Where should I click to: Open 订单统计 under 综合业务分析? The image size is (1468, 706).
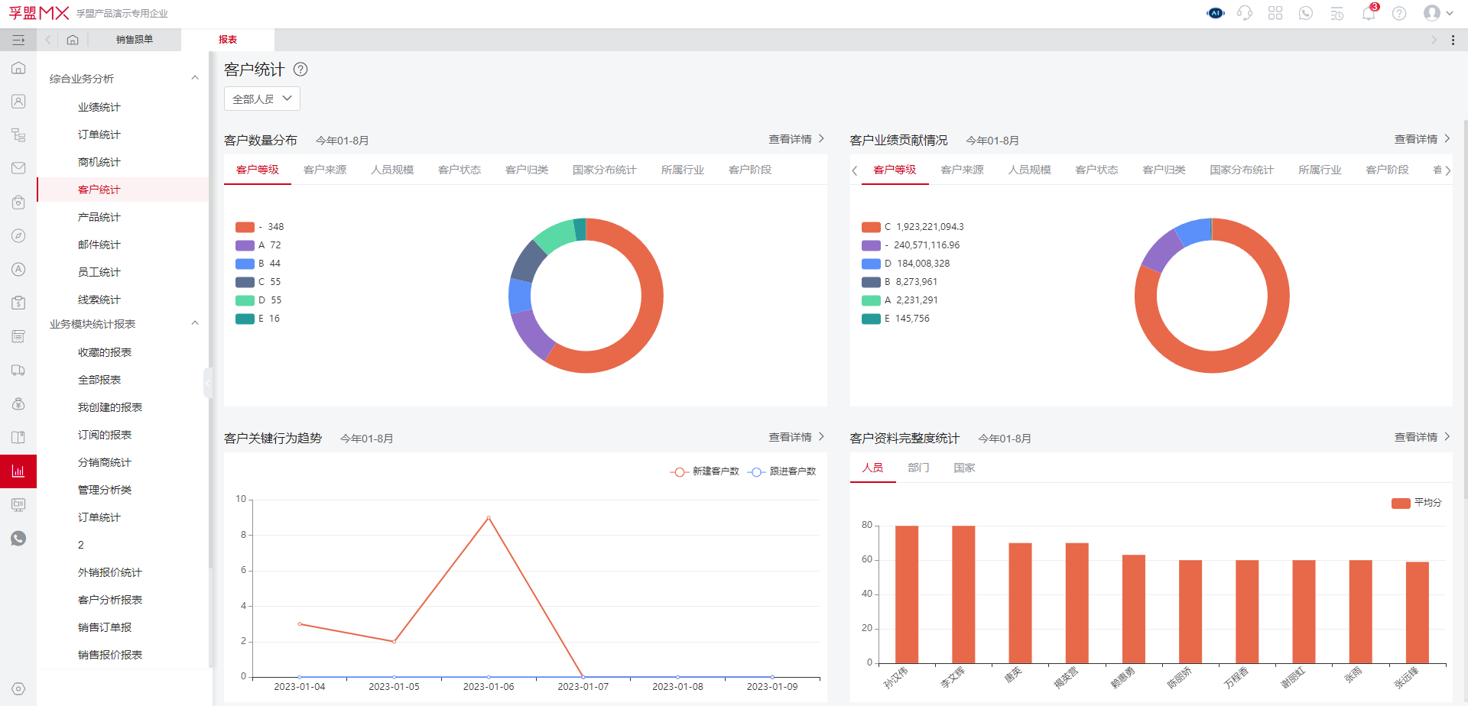tap(99, 134)
